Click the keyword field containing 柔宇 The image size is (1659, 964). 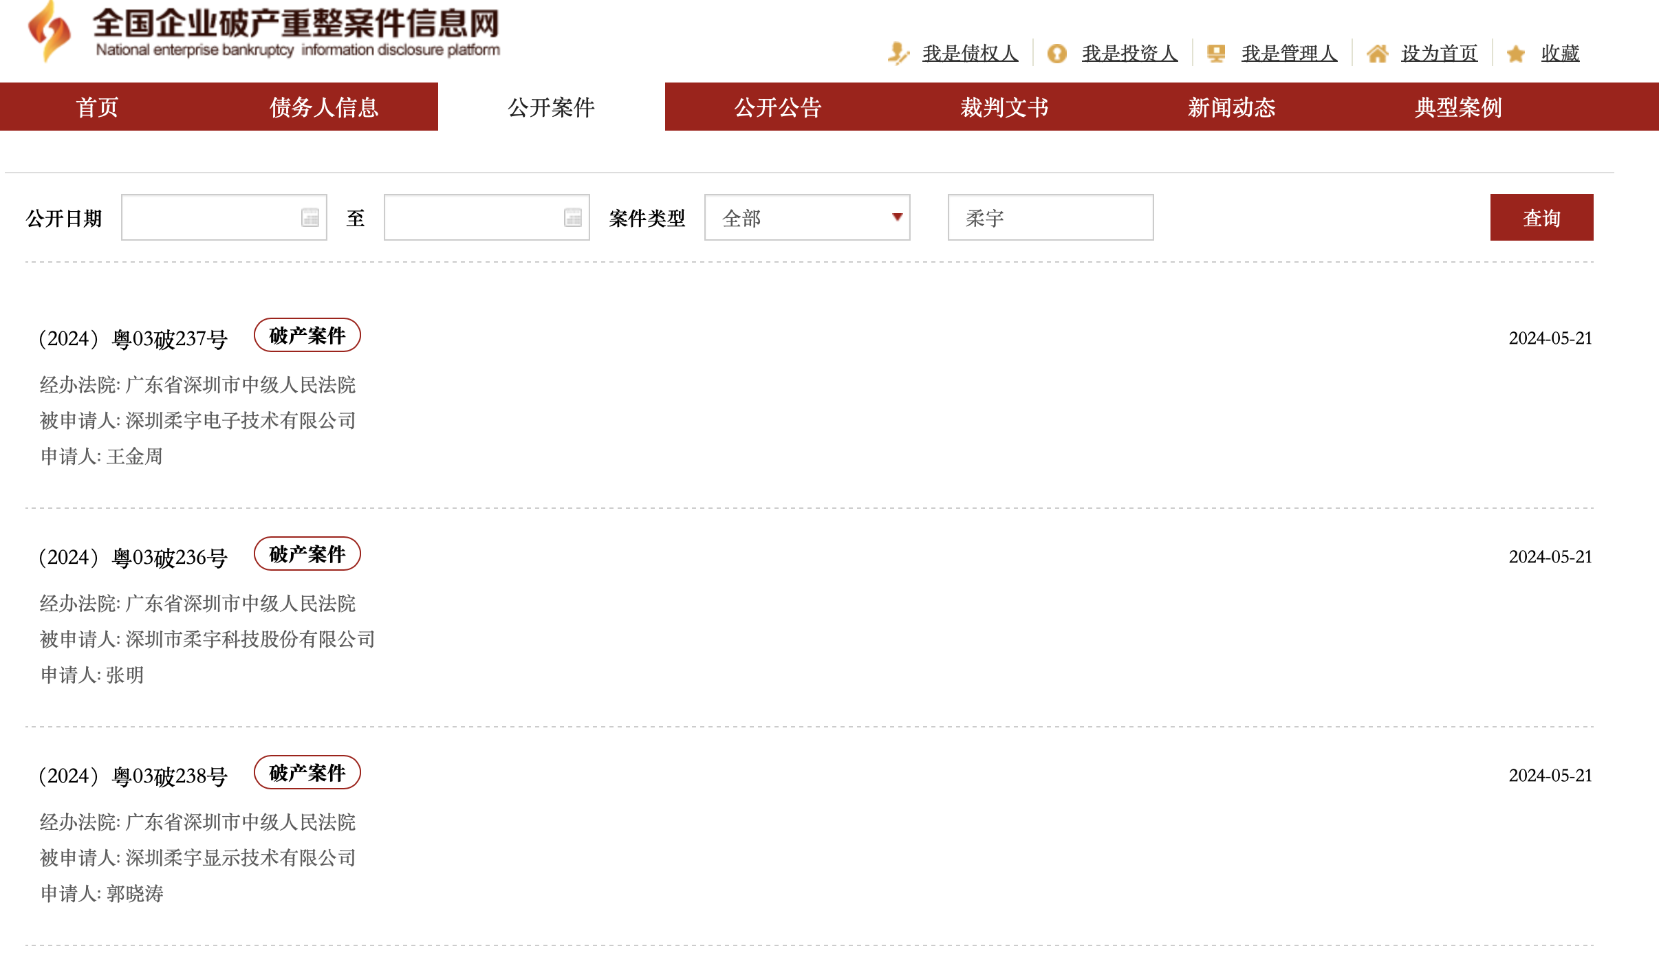coord(1050,218)
